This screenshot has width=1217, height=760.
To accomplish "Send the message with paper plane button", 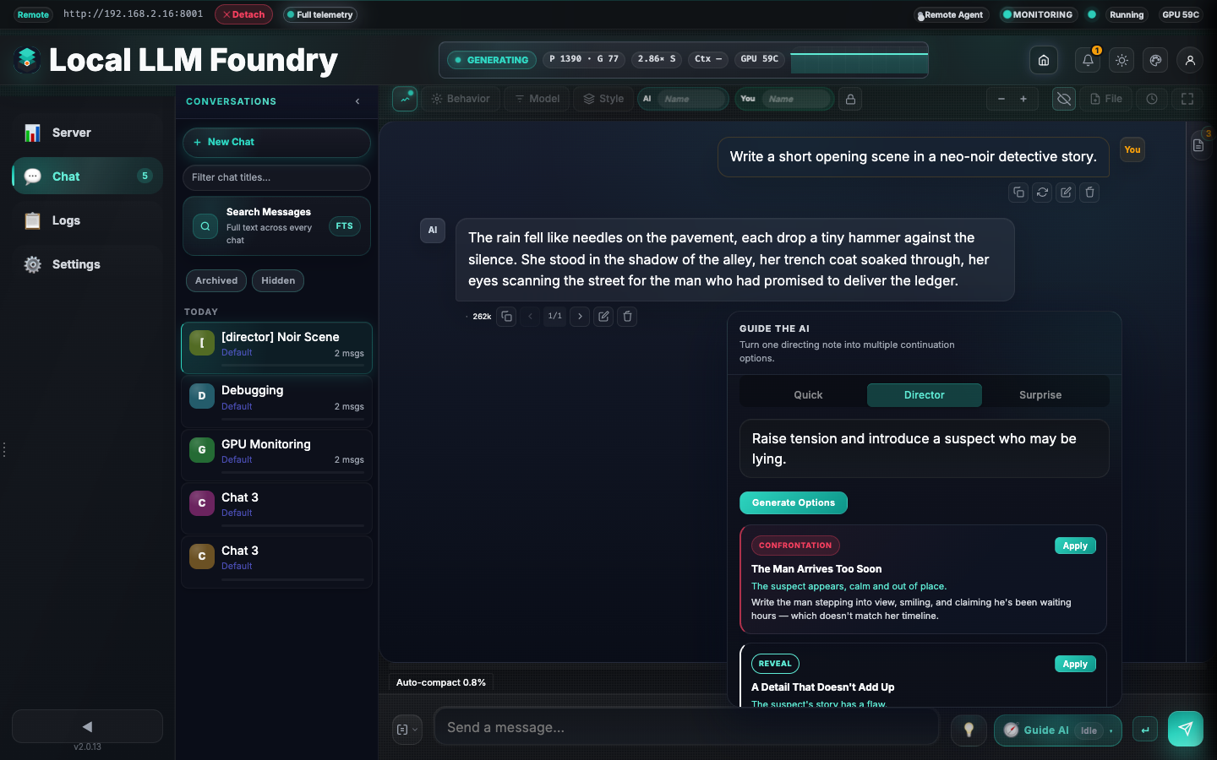I will [1186, 729].
